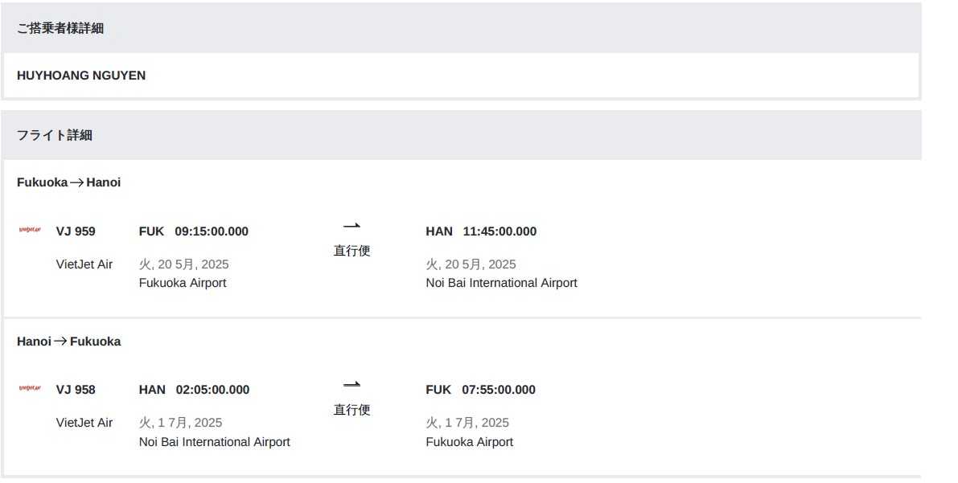Select the Fukuoka → Hanoi route heading

69,182
